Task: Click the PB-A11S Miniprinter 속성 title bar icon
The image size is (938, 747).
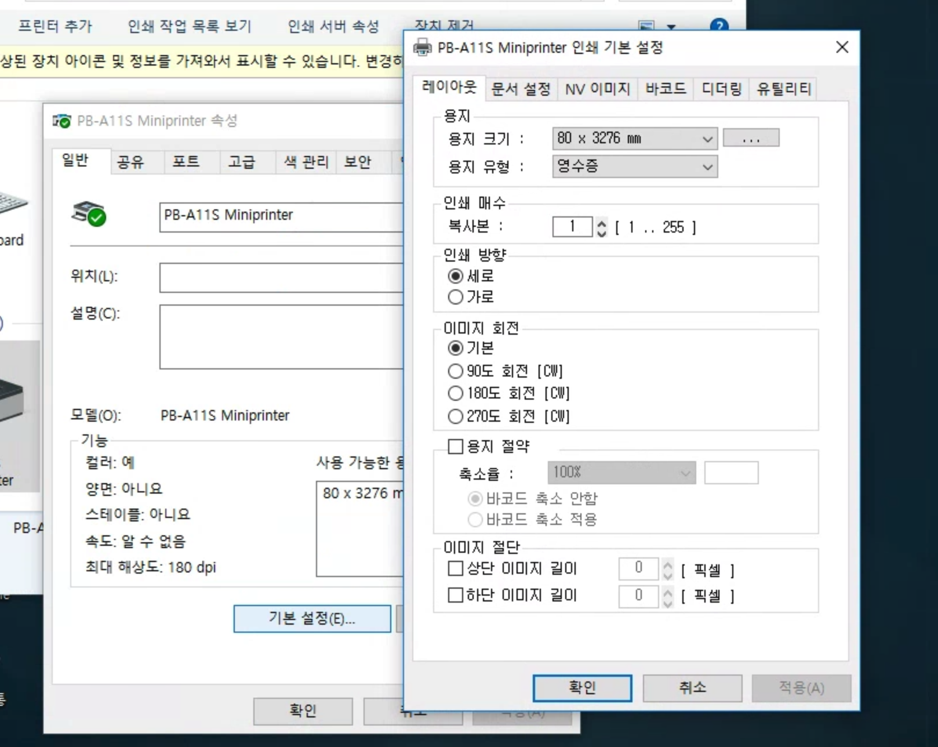Action: tap(61, 121)
